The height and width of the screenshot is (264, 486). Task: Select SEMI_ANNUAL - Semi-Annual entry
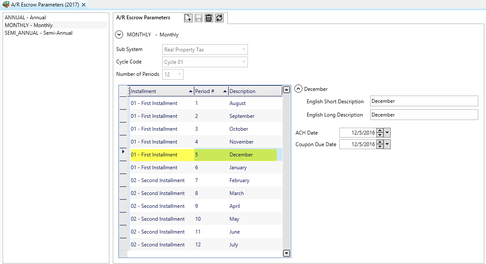coord(39,33)
